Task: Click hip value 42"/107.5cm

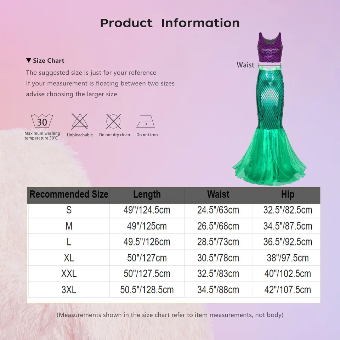Action: (x=288, y=290)
